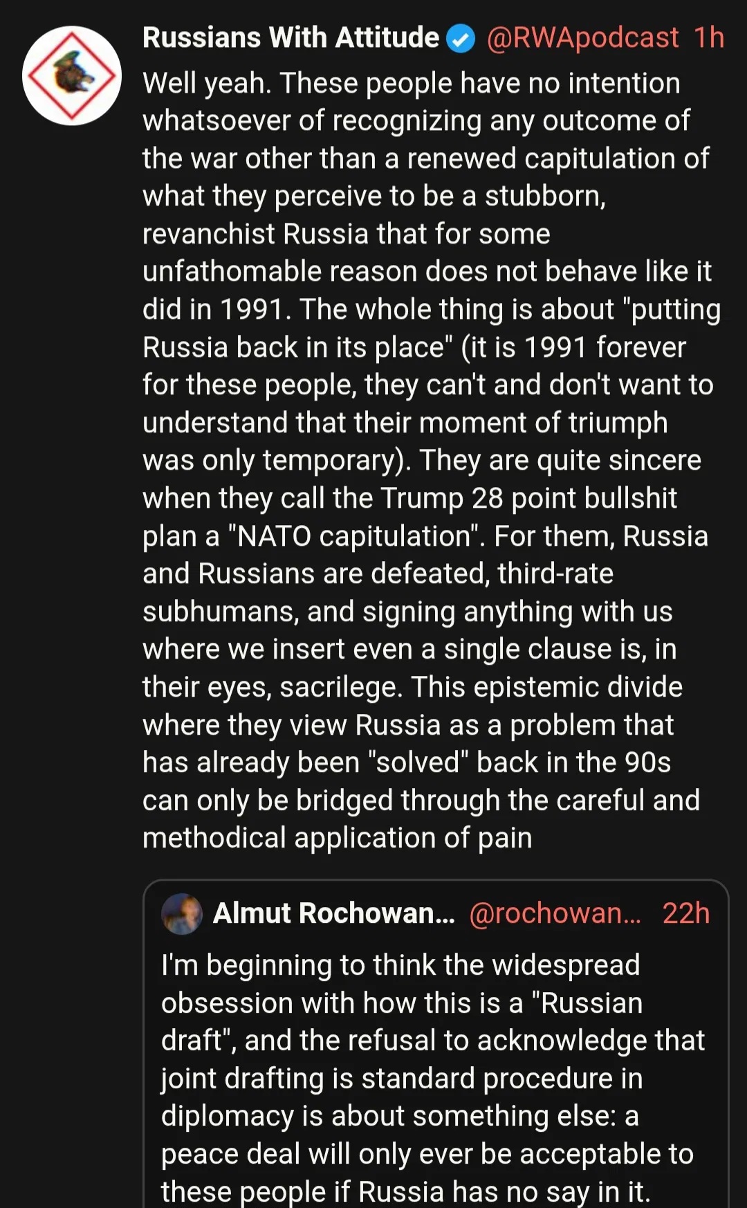Click the 22h timestamp on quoted post
The height and width of the screenshot is (1208, 747).
(x=685, y=913)
